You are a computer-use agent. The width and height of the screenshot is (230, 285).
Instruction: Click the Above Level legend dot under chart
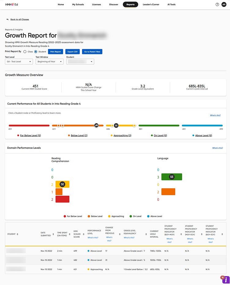pos(148,216)
